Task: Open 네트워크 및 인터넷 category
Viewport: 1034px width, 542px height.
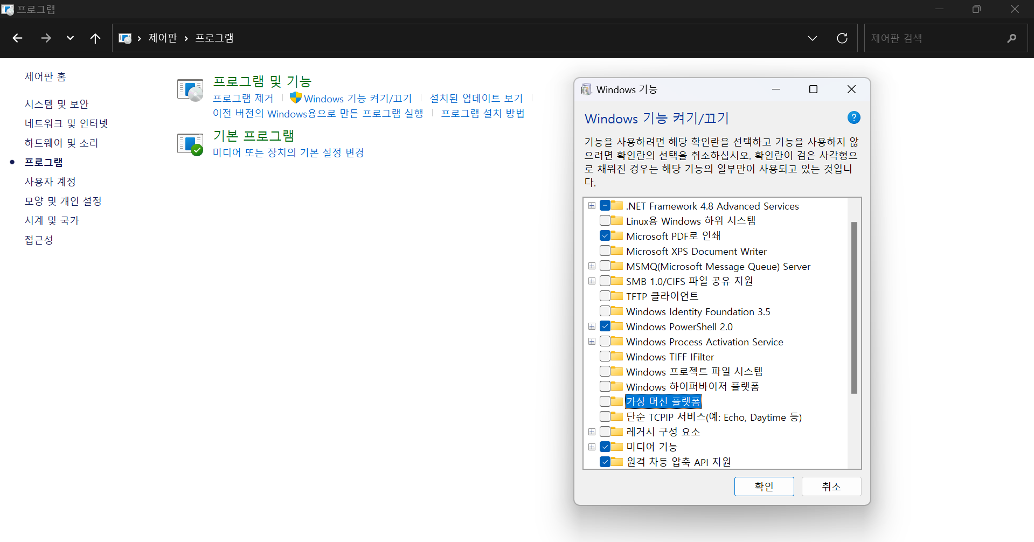Action: (66, 123)
